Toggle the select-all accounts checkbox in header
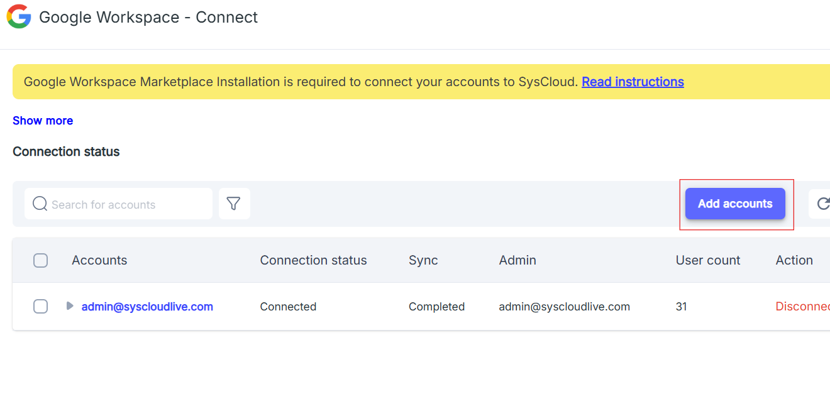830x394 pixels. [40, 260]
